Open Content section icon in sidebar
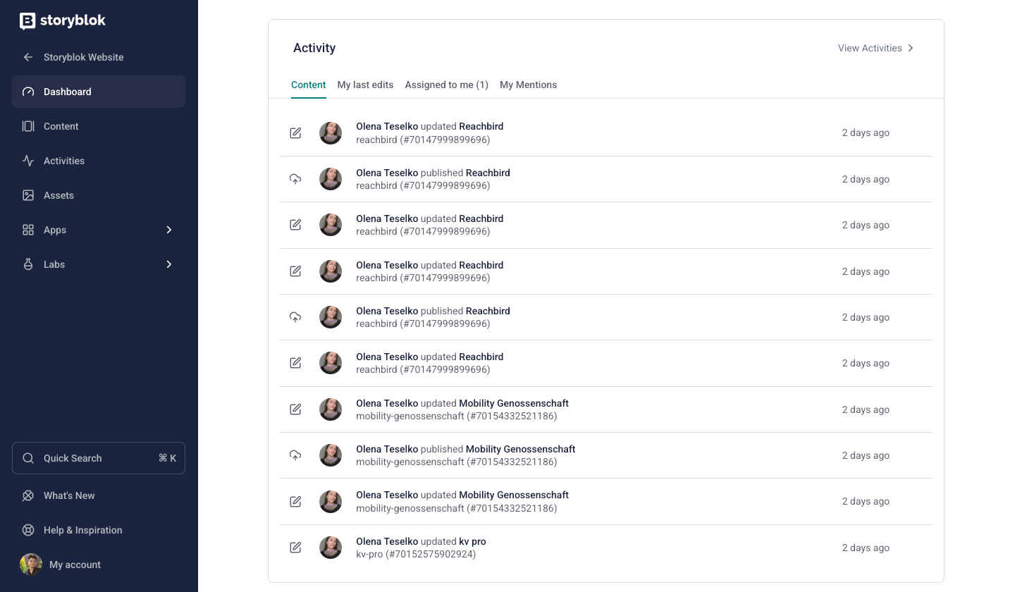 (28, 126)
